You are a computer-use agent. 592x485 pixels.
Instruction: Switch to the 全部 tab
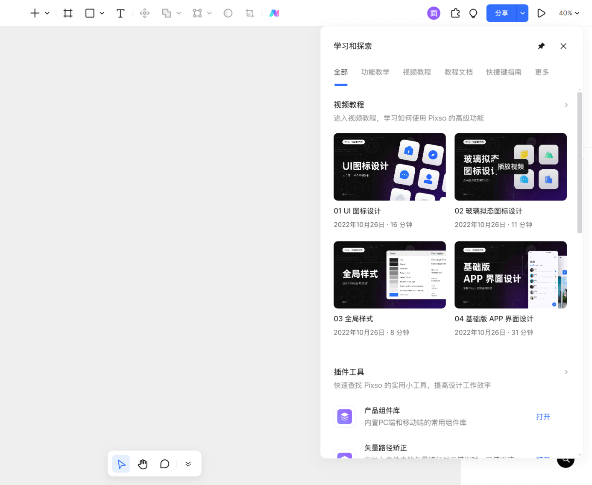point(341,72)
